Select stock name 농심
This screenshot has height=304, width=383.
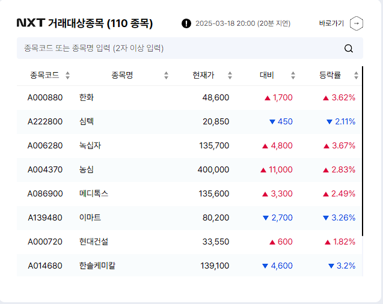click(87, 169)
